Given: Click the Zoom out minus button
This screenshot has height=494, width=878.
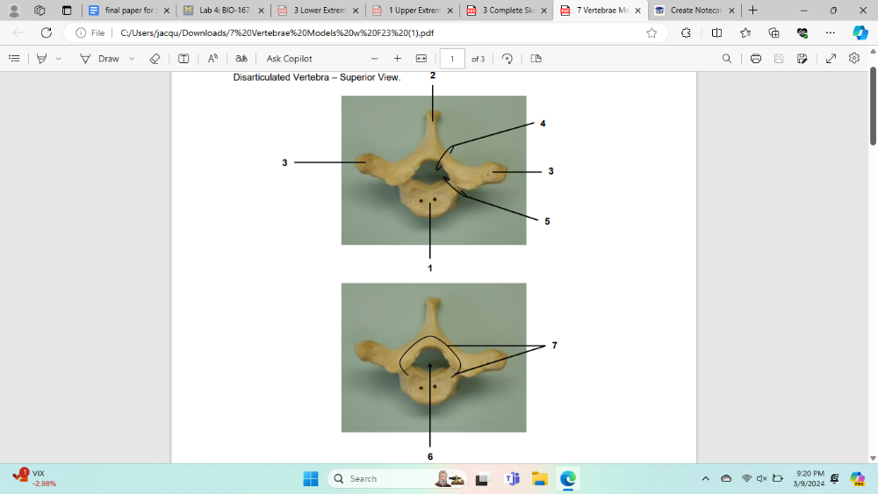Looking at the screenshot, I should point(374,59).
